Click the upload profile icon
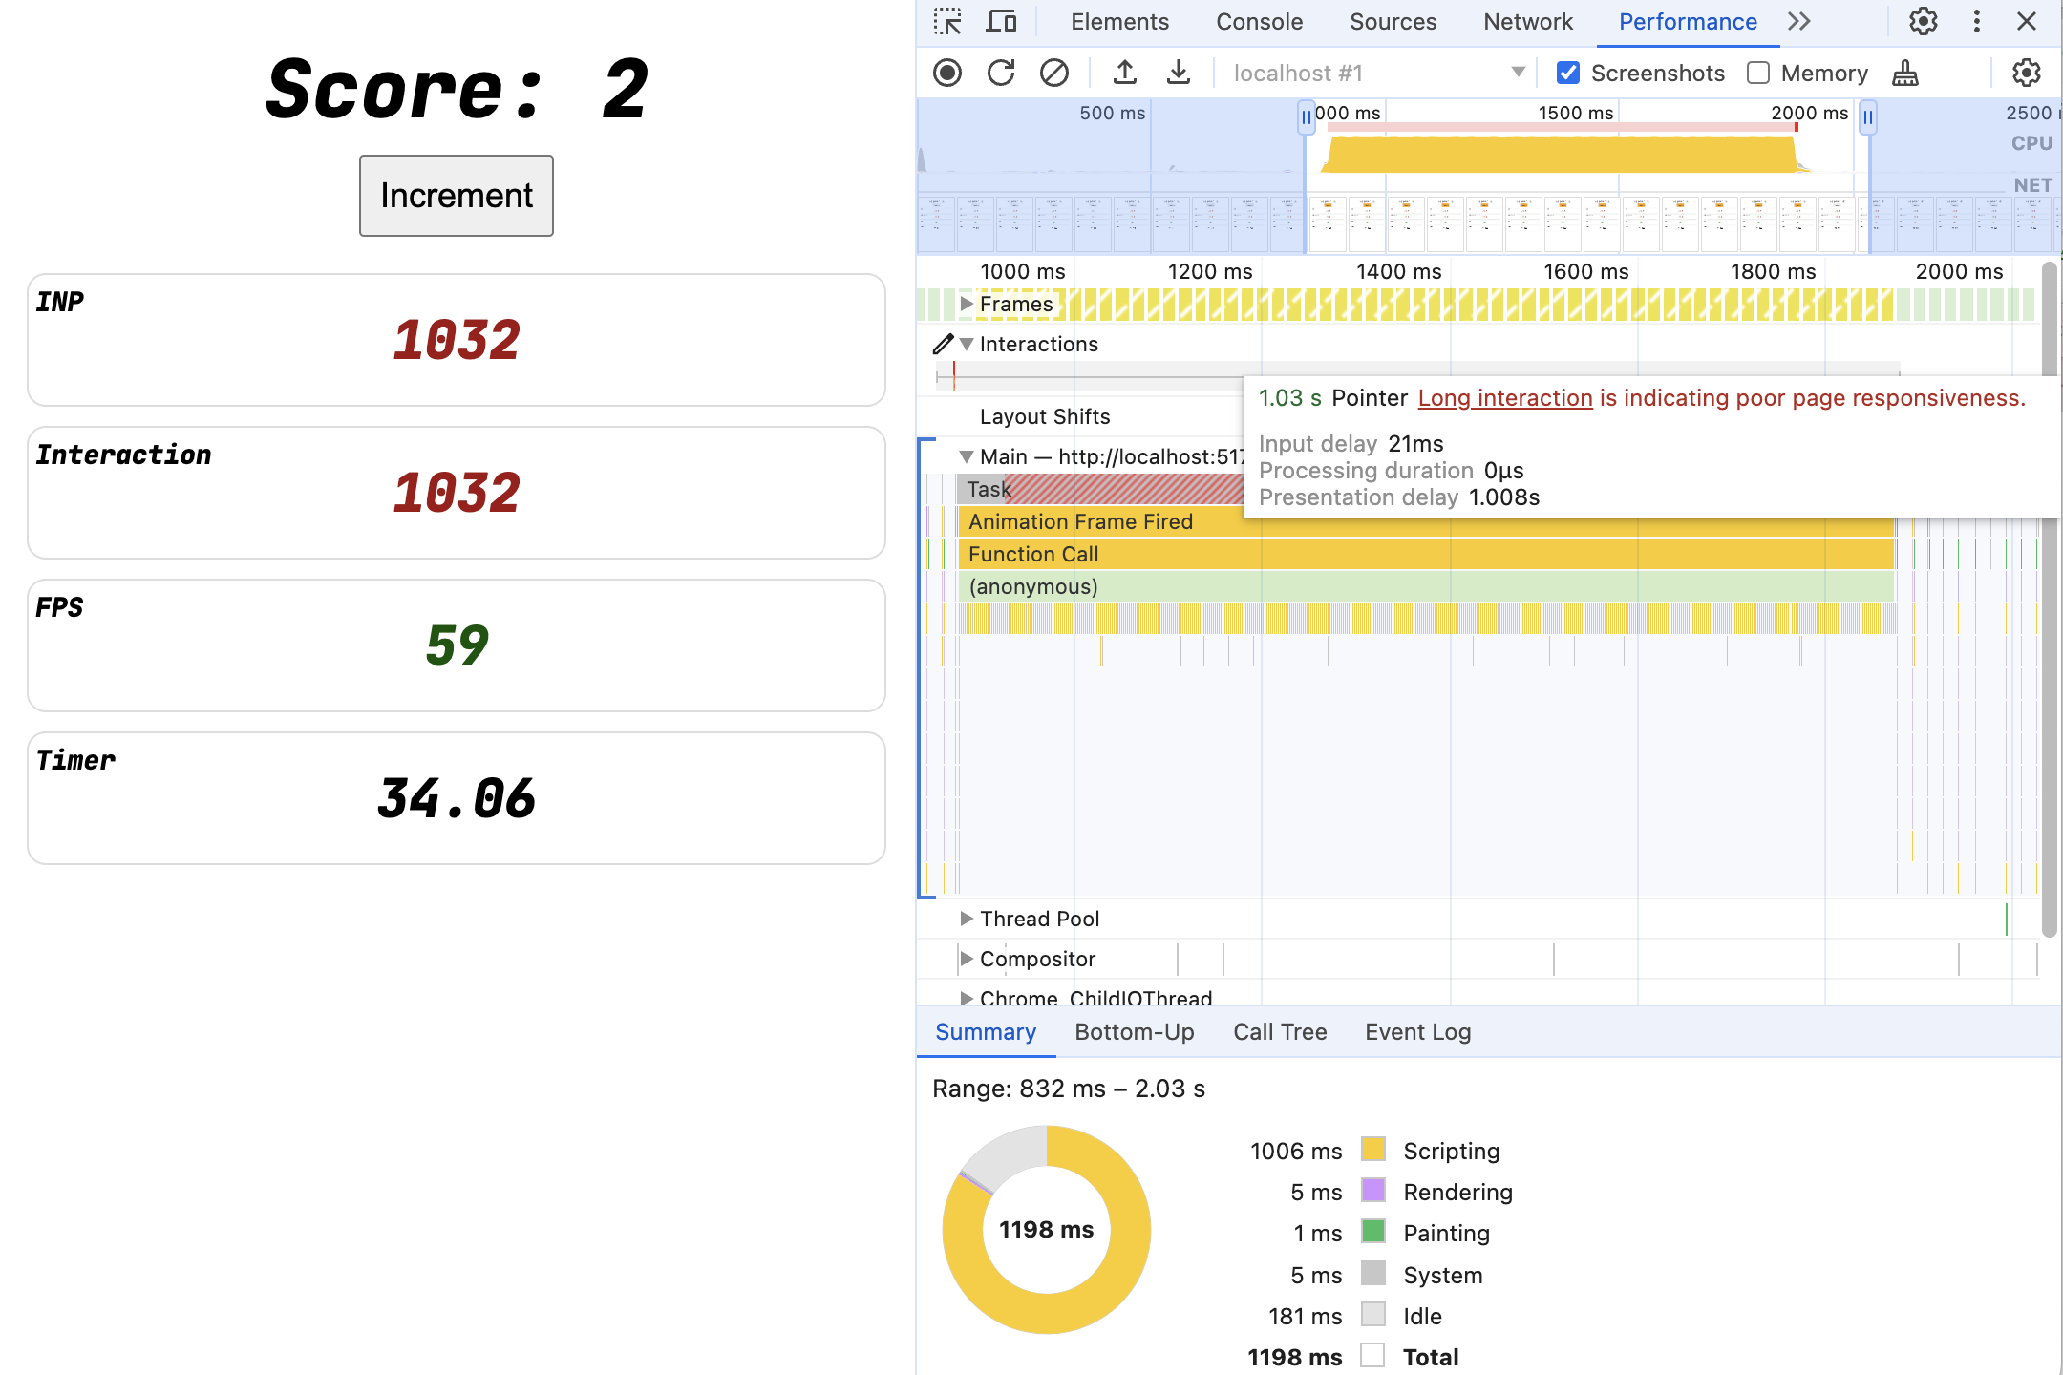 click(x=1122, y=73)
